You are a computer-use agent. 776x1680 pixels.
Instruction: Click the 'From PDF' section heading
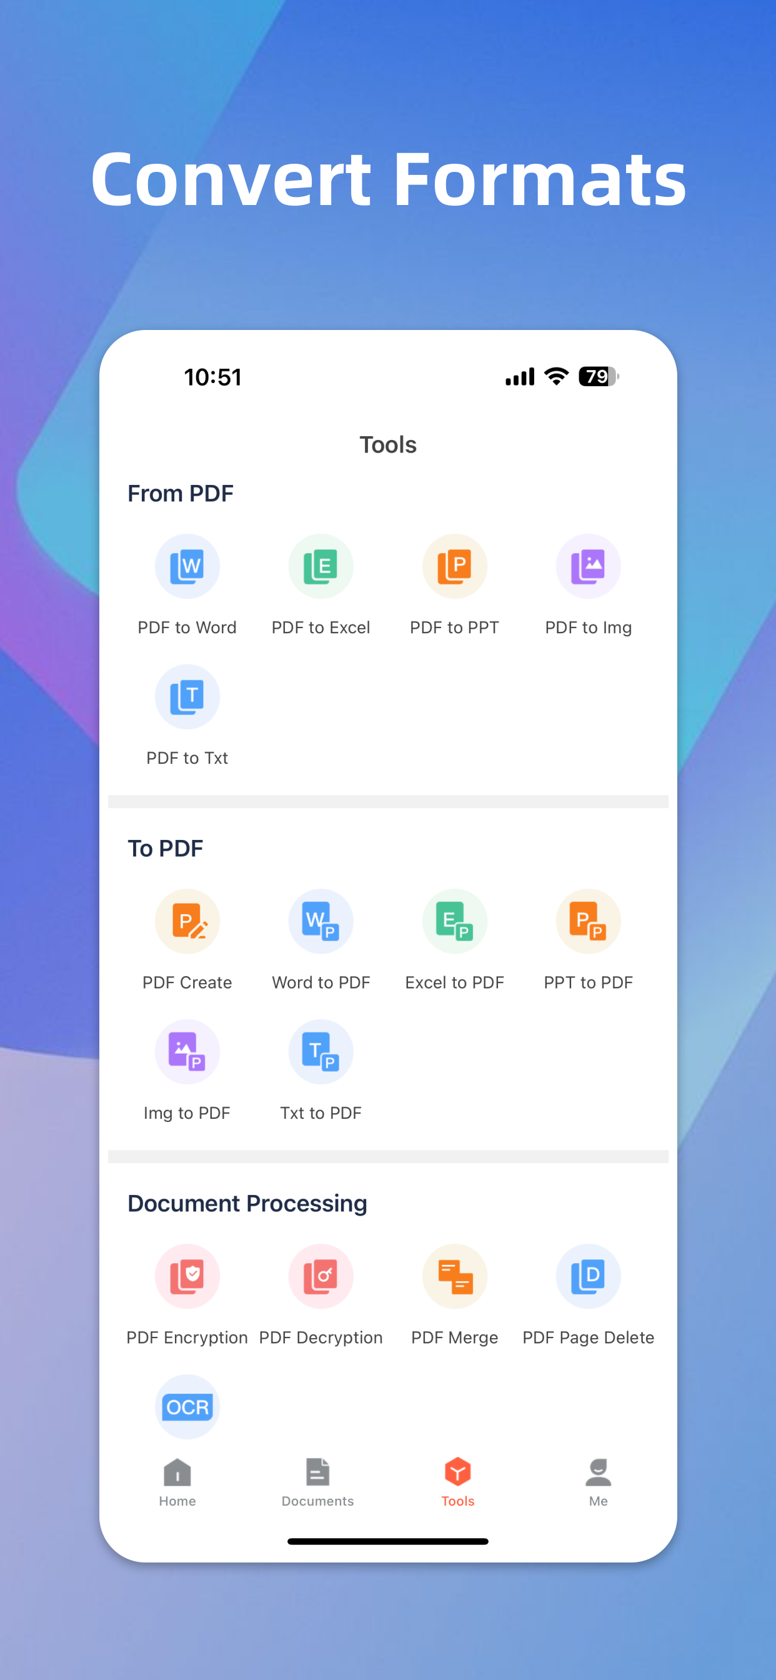(181, 494)
